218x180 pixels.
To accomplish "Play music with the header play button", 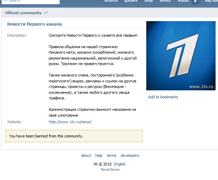I will coord(195,1).
